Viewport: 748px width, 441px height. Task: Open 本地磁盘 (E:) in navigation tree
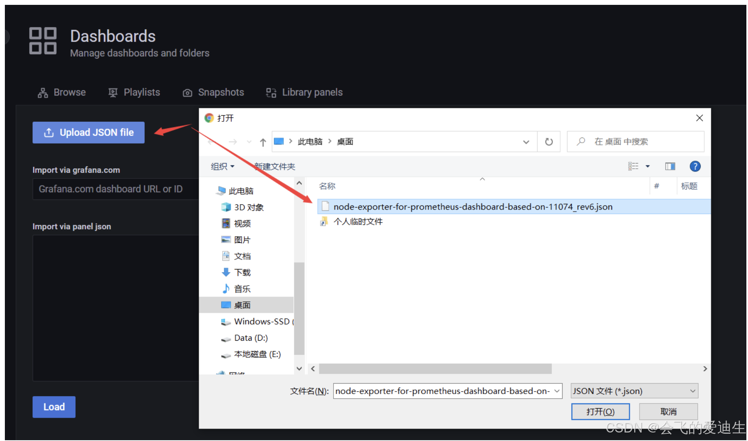click(251, 354)
